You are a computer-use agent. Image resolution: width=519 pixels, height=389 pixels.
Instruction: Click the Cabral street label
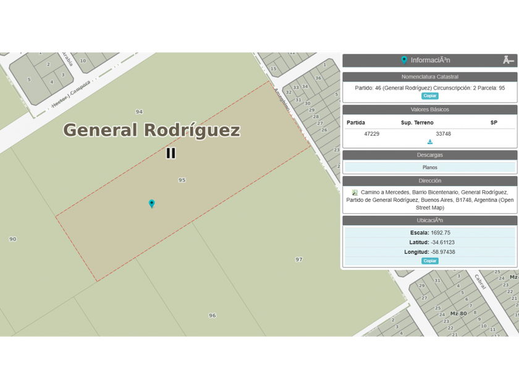click(x=480, y=282)
